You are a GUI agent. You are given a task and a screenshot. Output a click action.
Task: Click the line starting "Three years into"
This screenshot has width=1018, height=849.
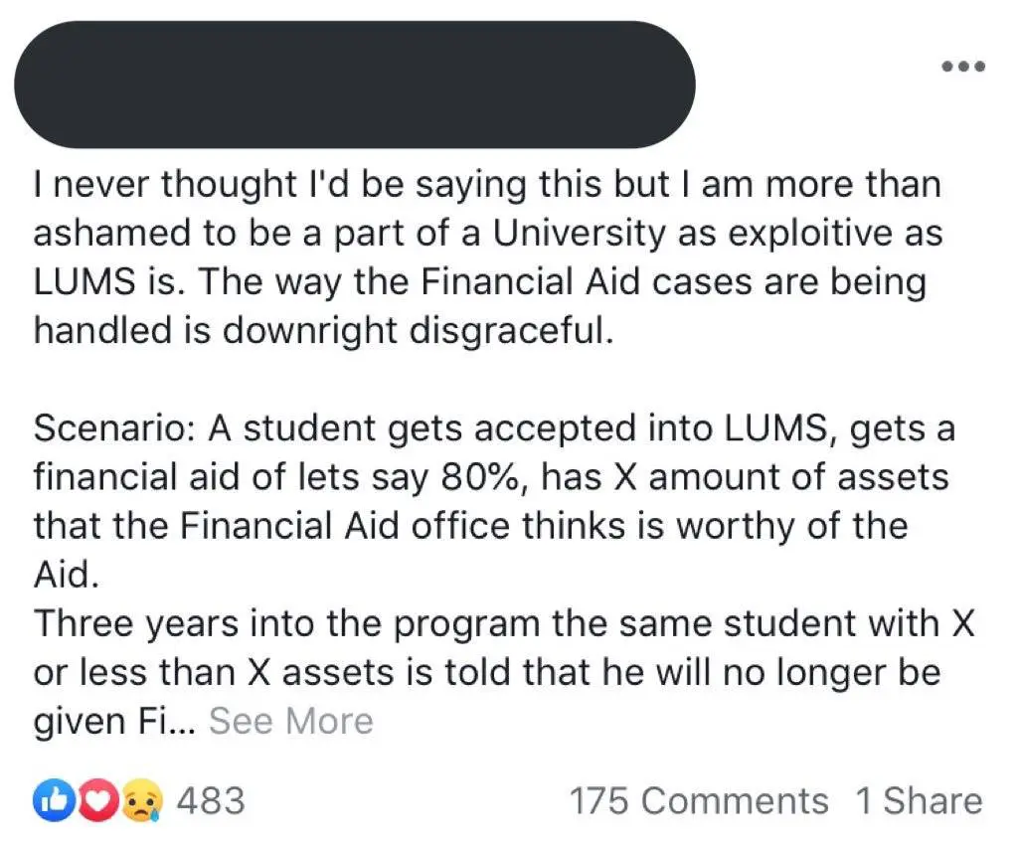click(502, 624)
